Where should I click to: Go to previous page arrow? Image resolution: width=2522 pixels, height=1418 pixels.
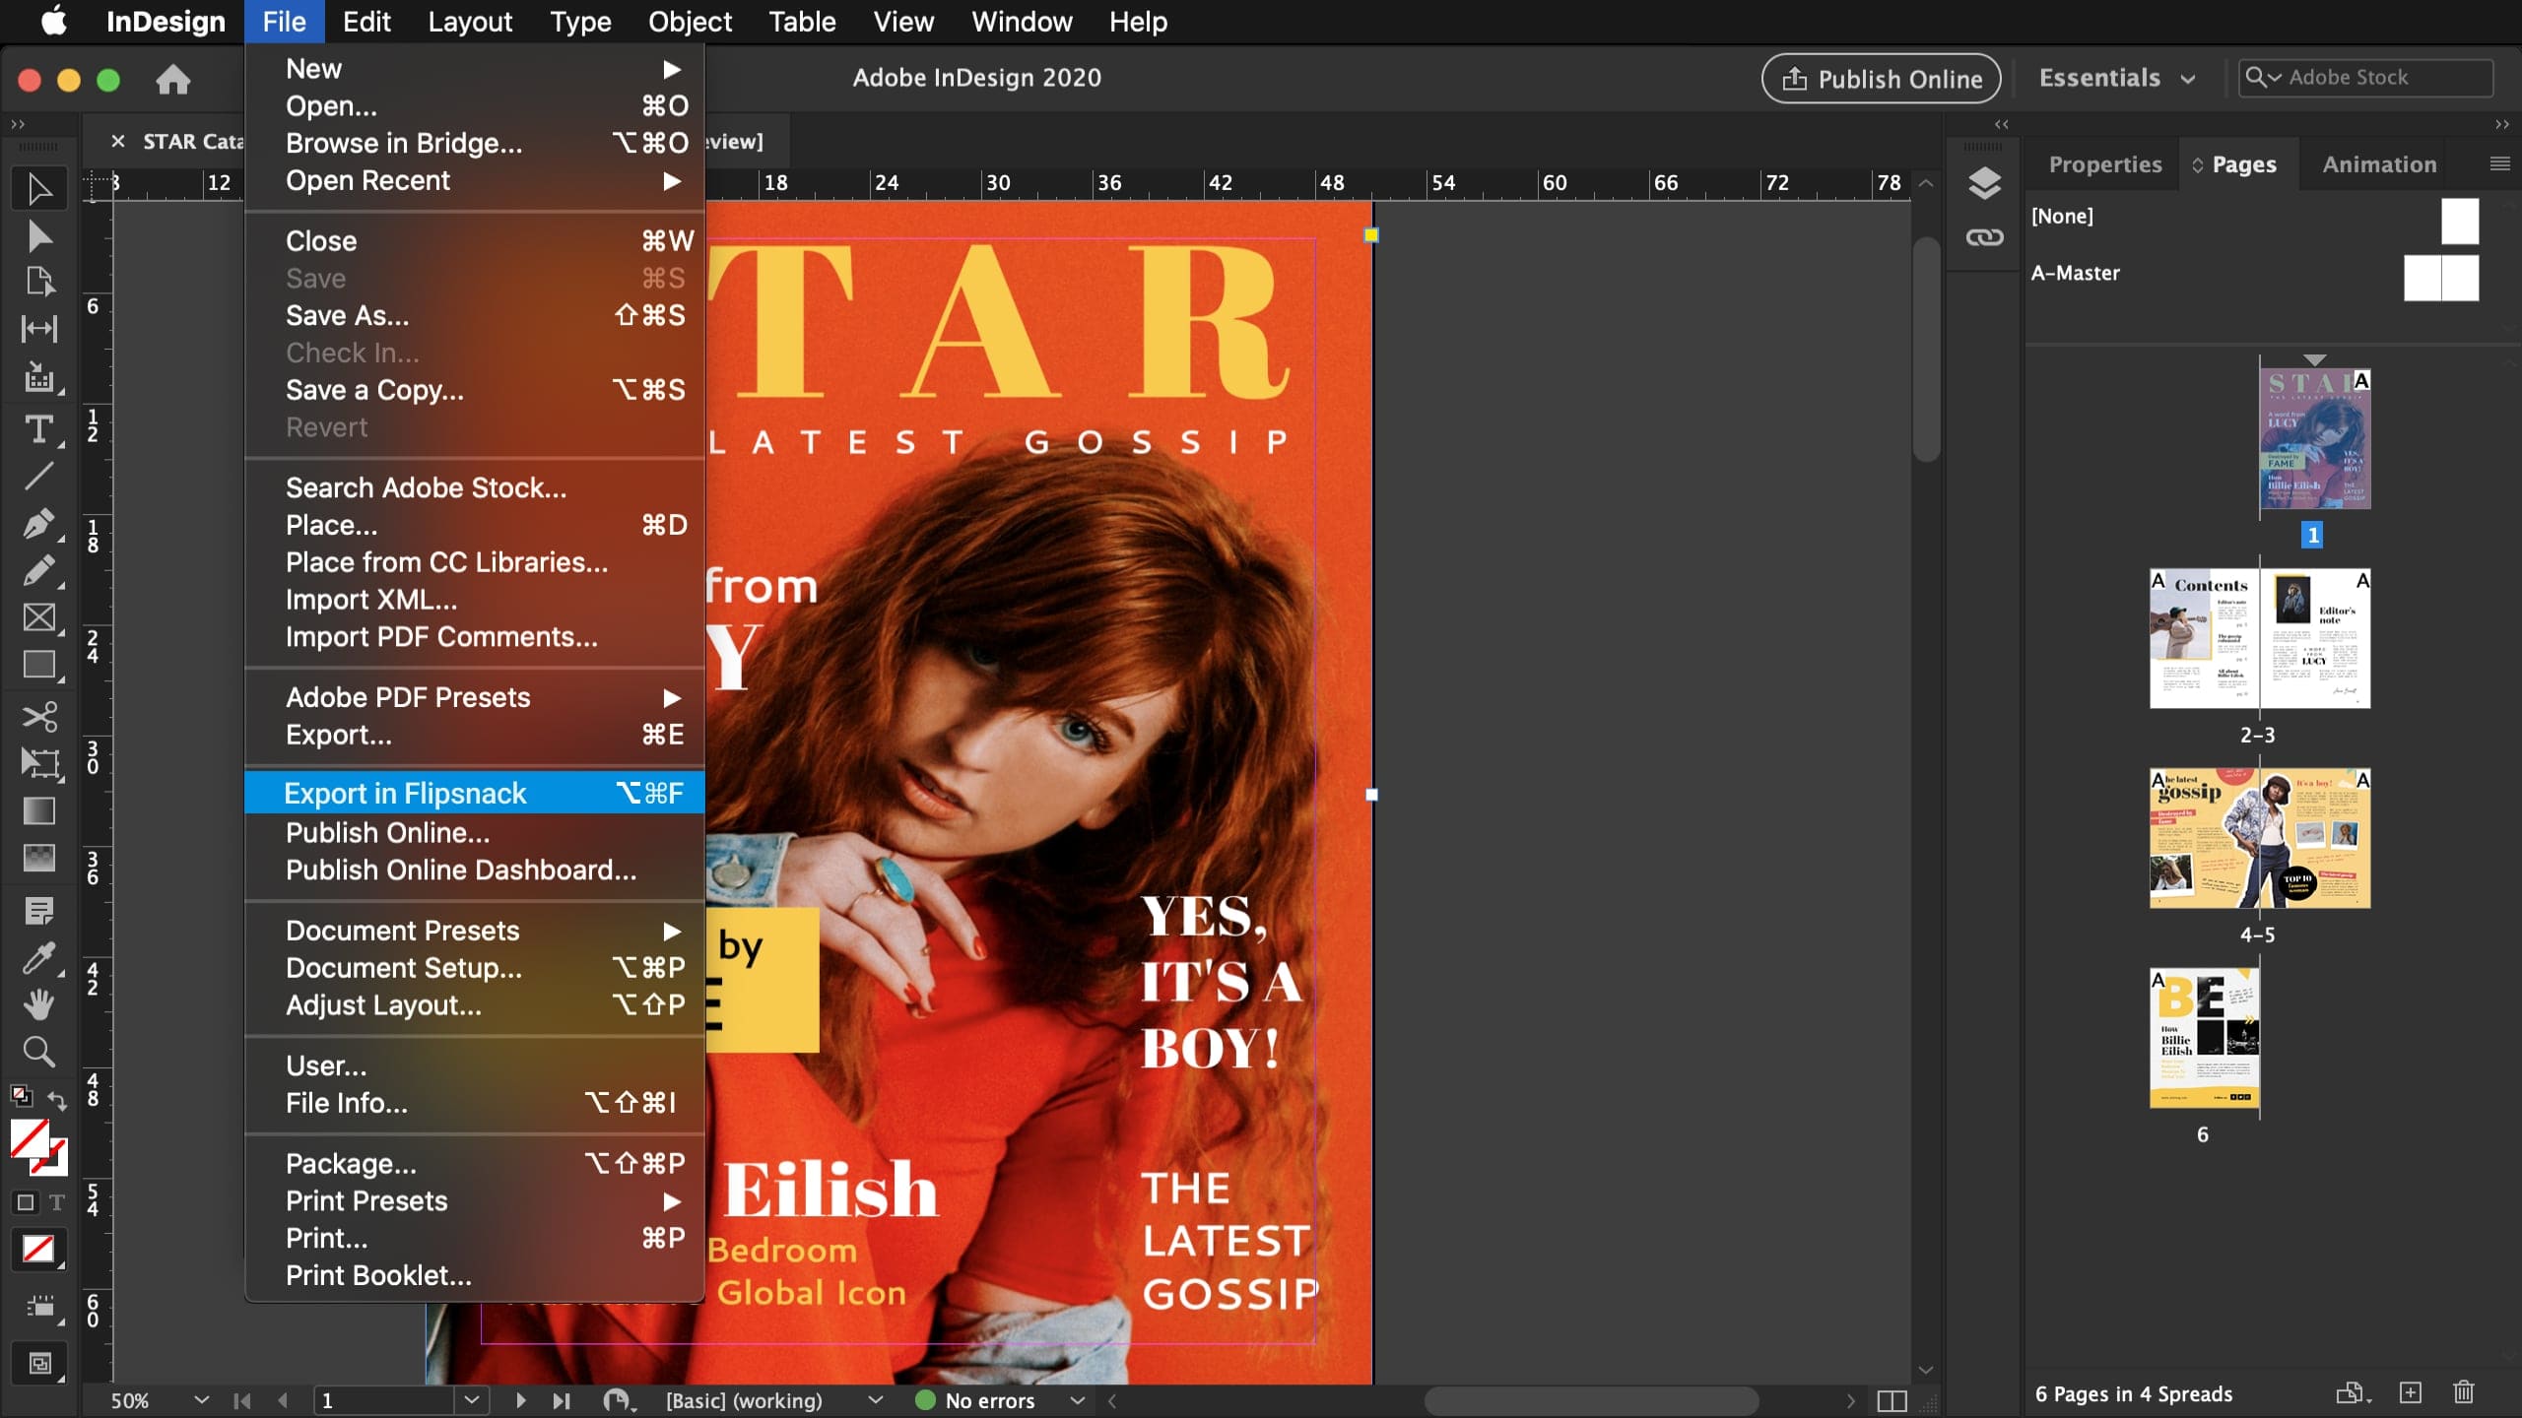(283, 1400)
